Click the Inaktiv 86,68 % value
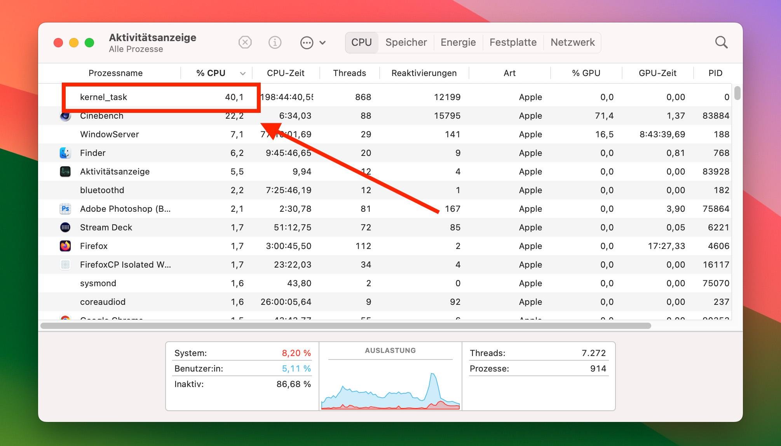Screen dimensions: 781x446 click(293, 384)
